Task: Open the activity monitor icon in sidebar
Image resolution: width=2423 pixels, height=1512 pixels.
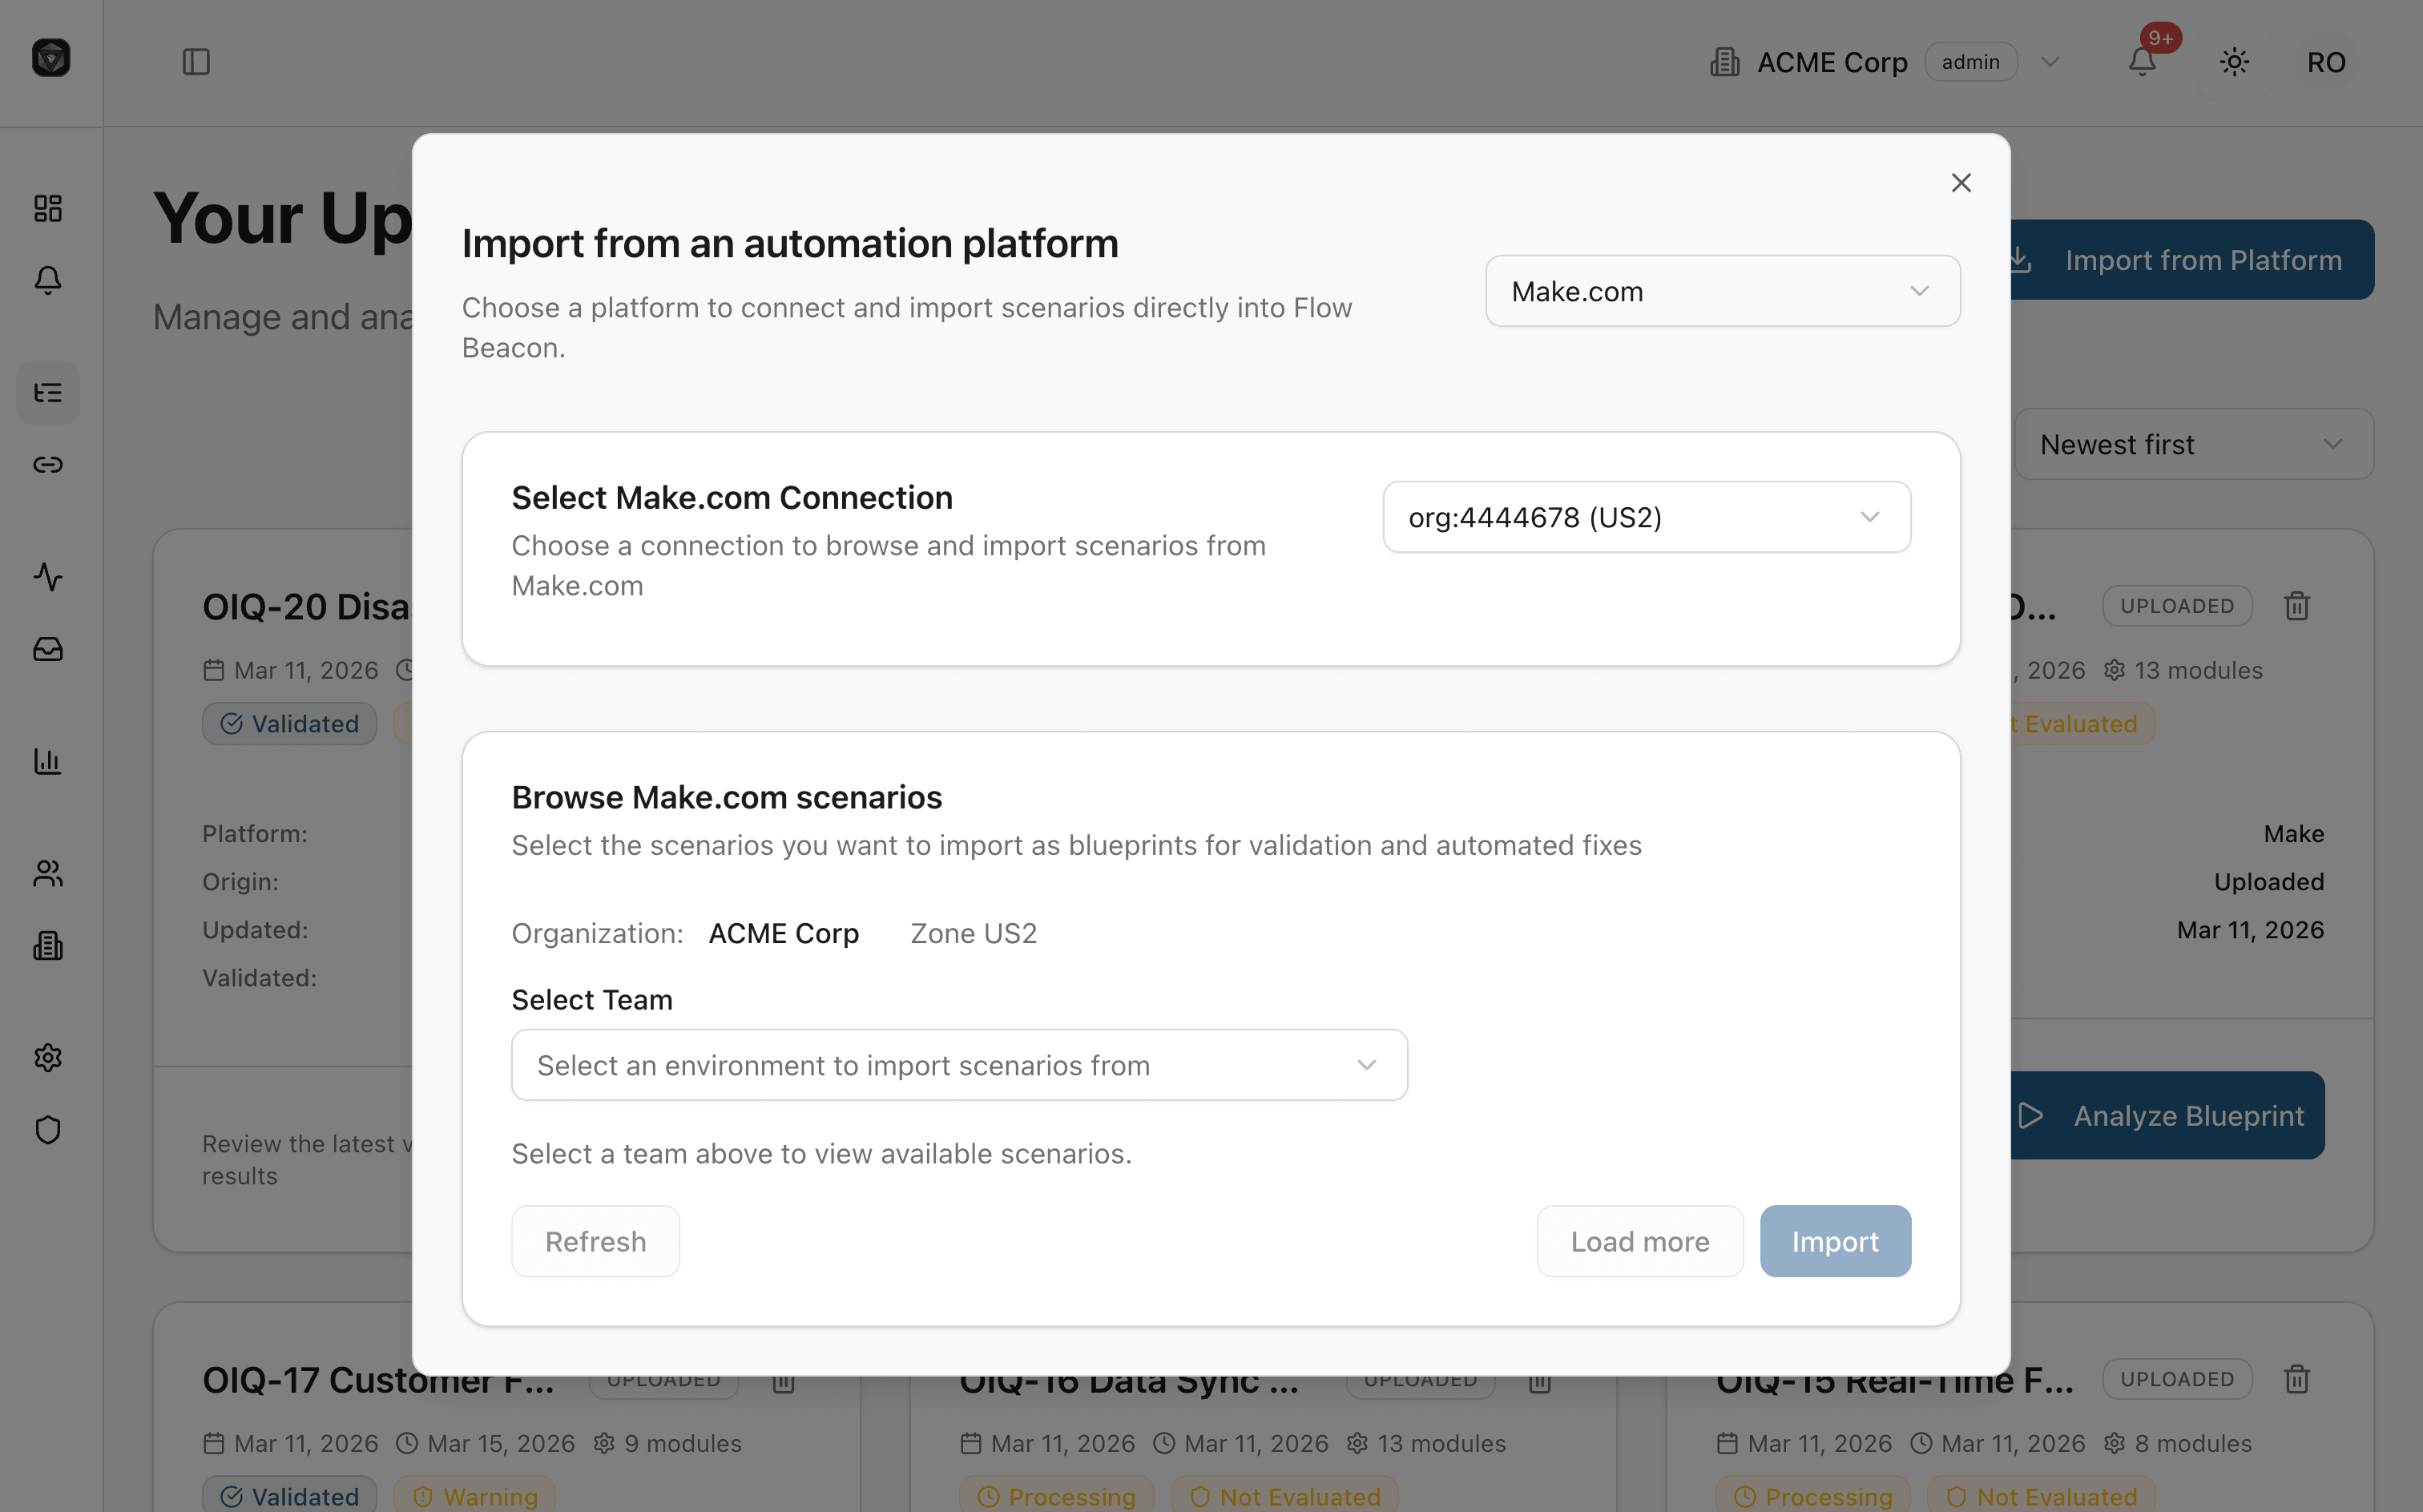Action: (x=48, y=577)
